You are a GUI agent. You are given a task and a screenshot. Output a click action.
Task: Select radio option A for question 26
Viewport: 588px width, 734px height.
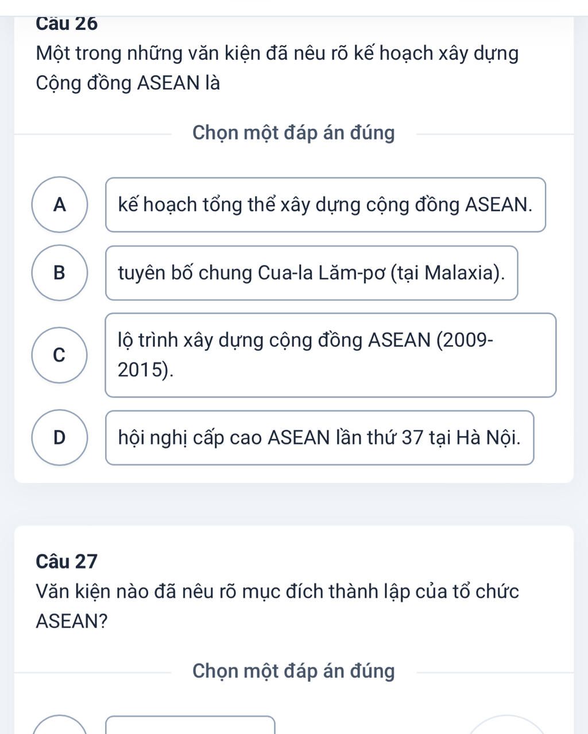tap(60, 205)
